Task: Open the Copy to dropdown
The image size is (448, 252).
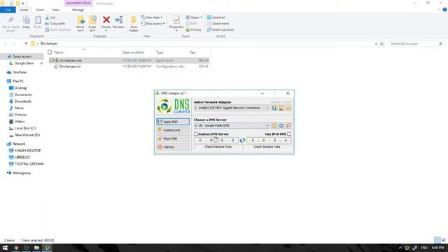Action: pyautogui.click(x=92, y=24)
